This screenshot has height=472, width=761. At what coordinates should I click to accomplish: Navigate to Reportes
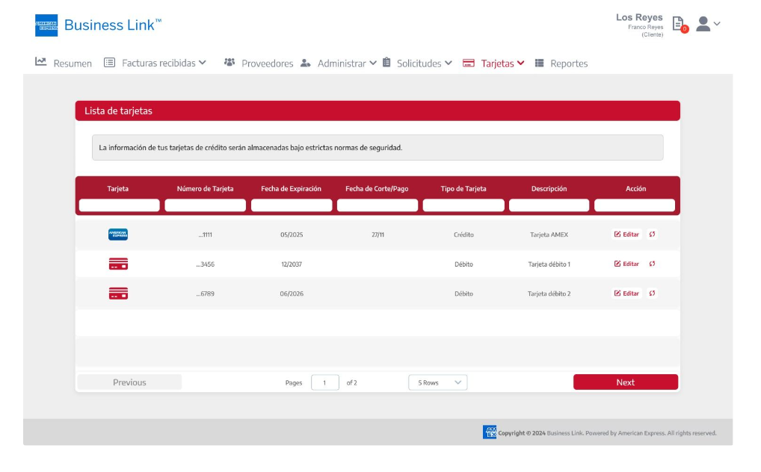pos(561,63)
